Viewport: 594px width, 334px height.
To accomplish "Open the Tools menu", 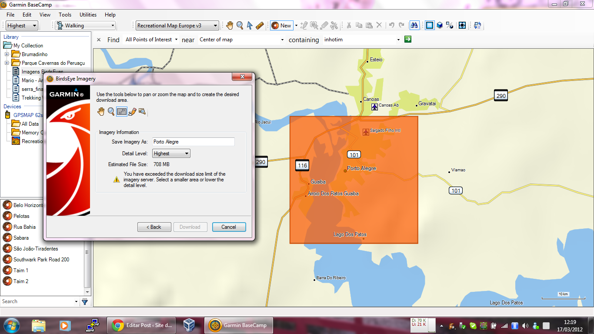I will tap(65, 15).
